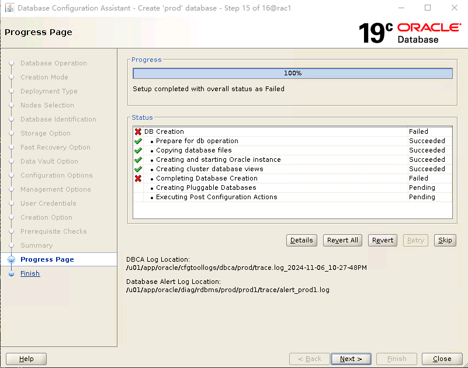Click the 100% progress bar
The image size is (468, 368).
(x=293, y=74)
